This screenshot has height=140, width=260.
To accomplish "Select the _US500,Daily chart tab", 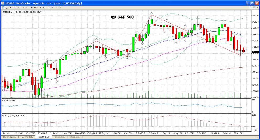I will tap(44, 137).
